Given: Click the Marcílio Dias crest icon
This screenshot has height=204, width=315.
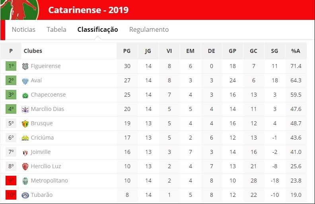Looking at the screenshot, I should point(25,109).
